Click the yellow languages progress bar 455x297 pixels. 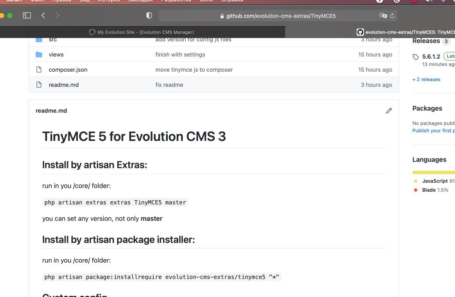tap(434, 172)
